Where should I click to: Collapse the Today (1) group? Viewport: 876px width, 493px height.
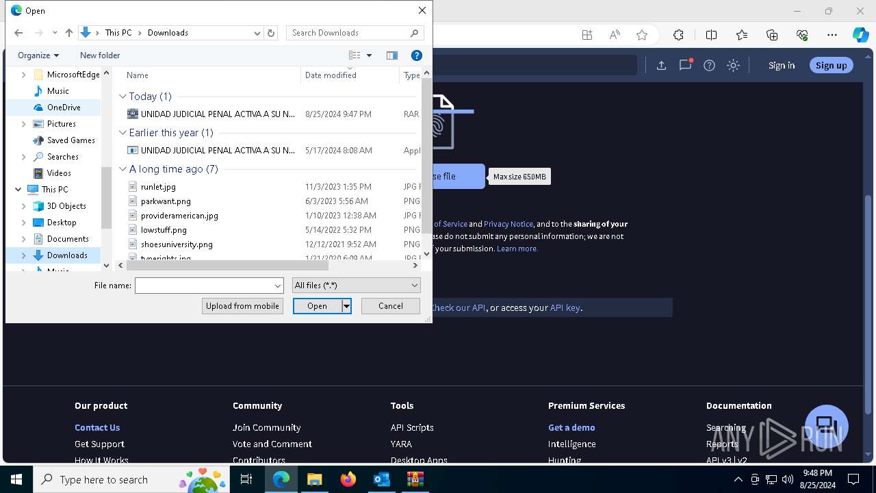pyautogui.click(x=123, y=97)
